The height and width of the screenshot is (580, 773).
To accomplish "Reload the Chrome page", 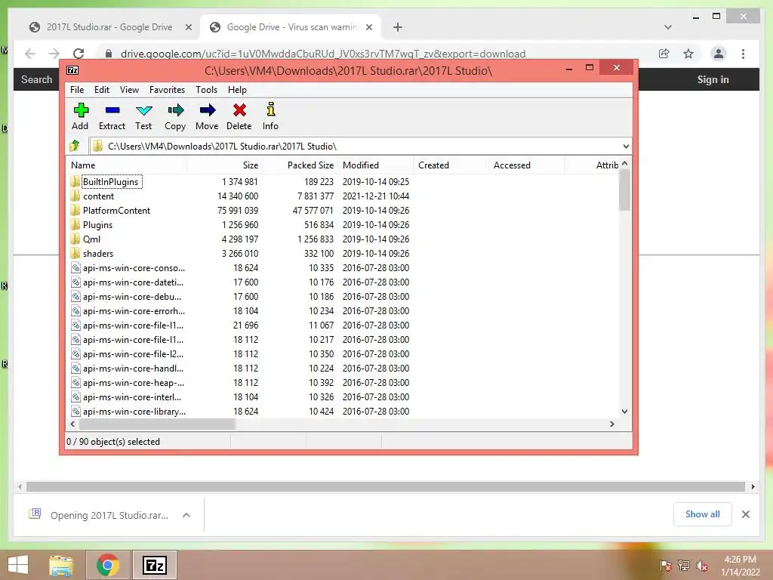I will (x=79, y=54).
